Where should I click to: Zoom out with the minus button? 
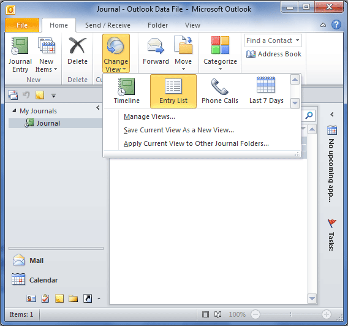pos(255,314)
